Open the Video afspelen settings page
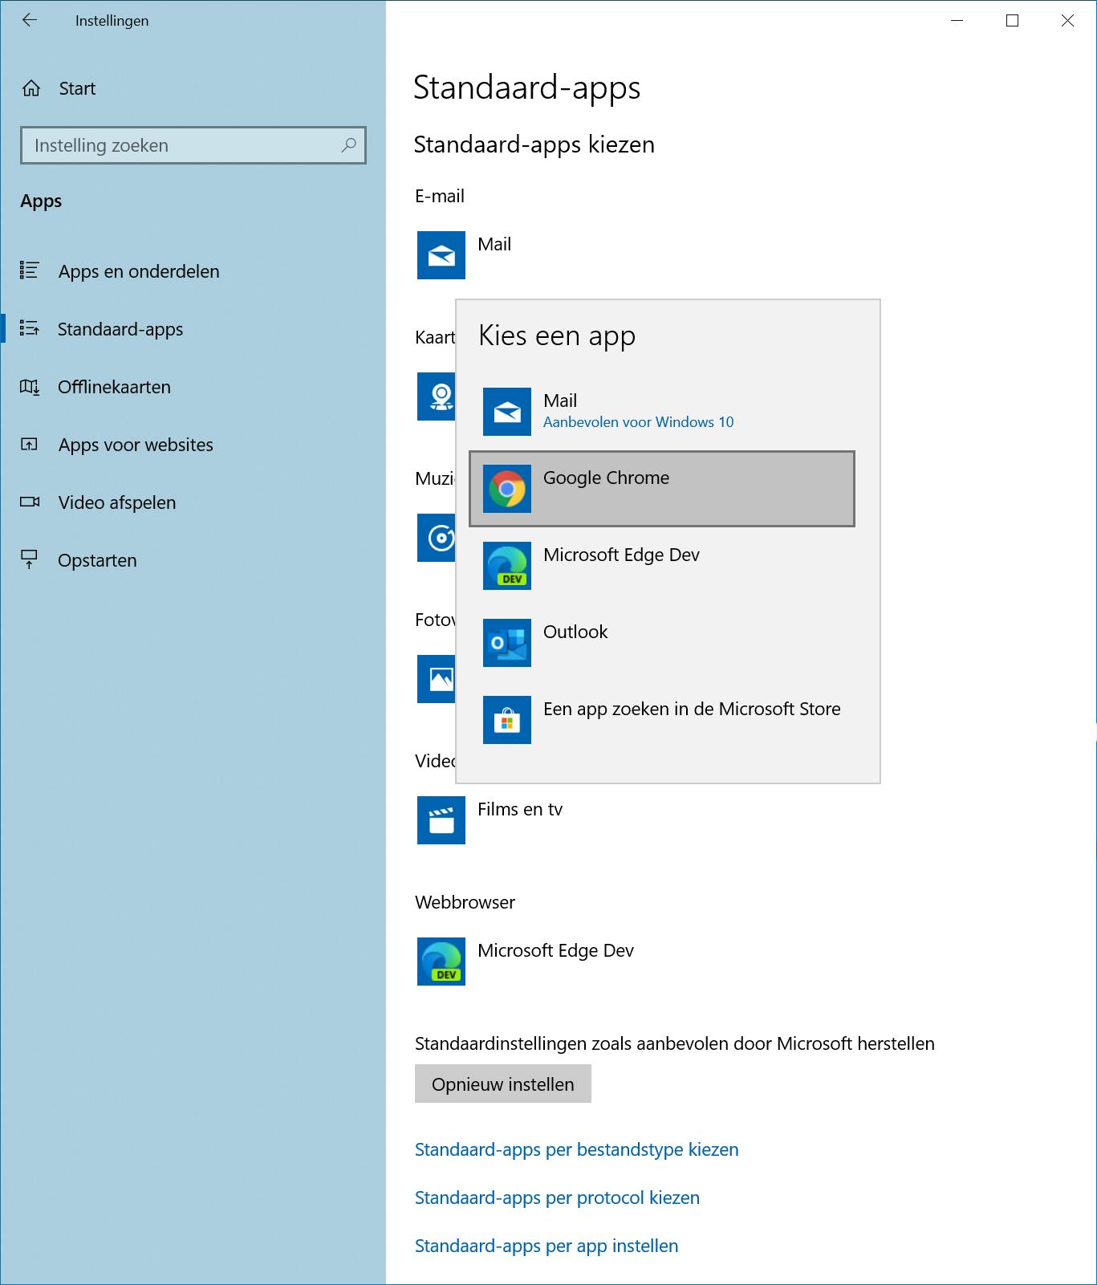This screenshot has height=1285, width=1097. pos(193,502)
